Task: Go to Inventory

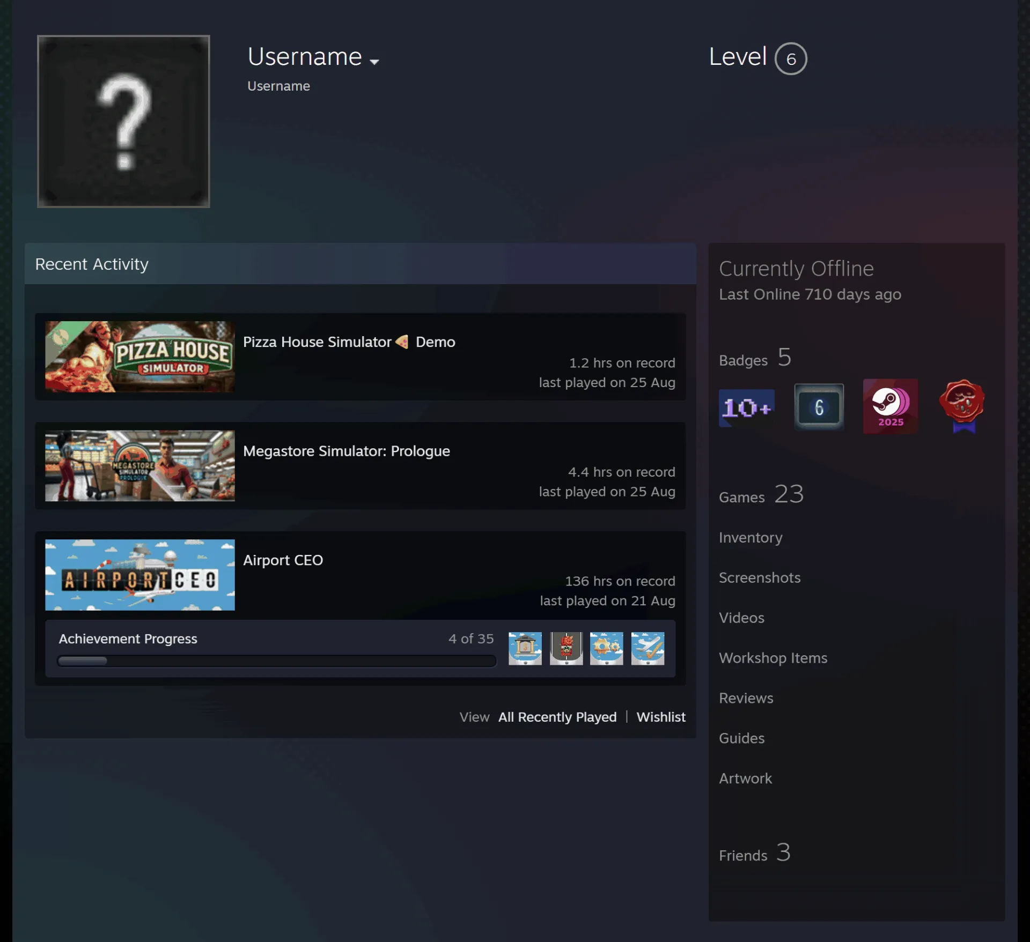Action: [751, 537]
